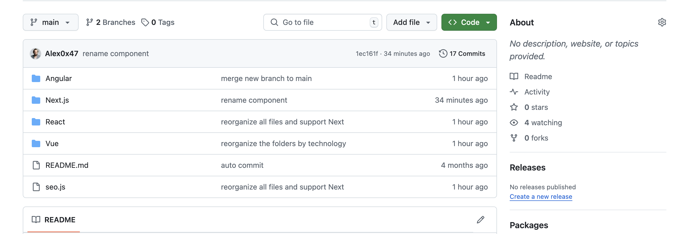The width and height of the screenshot is (687, 234).
Task: Open the seo.js file
Action: (x=55, y=187)
